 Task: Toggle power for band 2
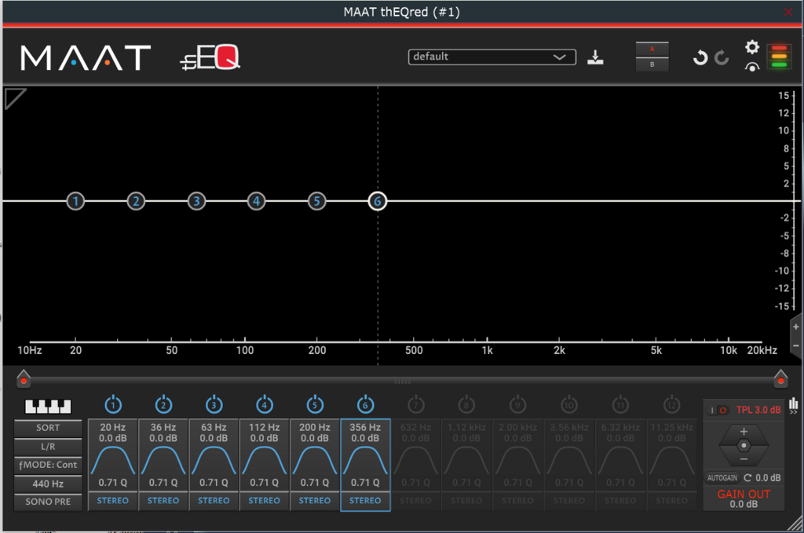[x=163, y=404]
